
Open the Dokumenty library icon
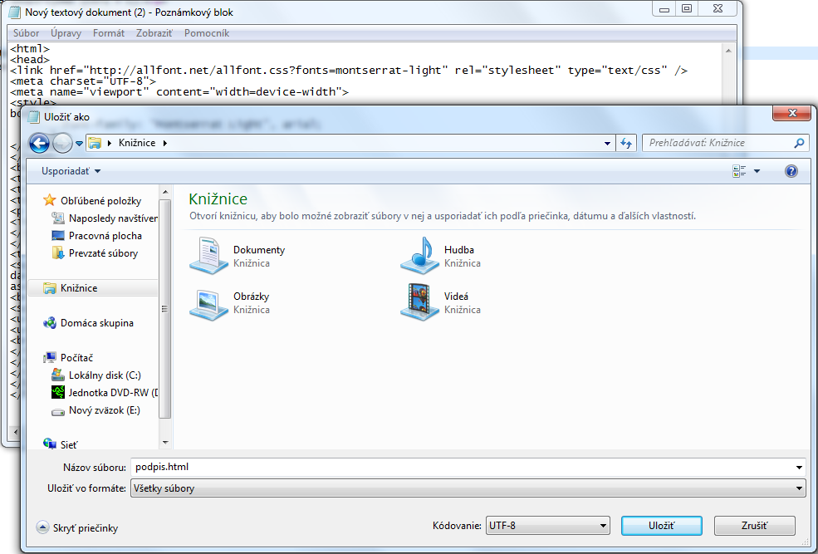tap(209, 255)
